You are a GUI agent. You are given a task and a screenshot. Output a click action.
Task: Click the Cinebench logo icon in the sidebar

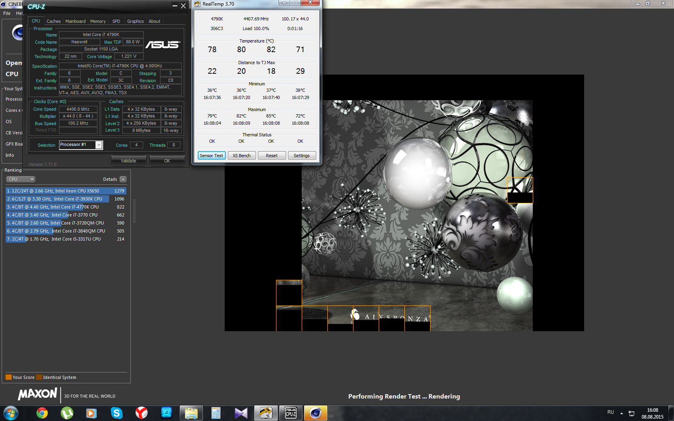[17, 33]
